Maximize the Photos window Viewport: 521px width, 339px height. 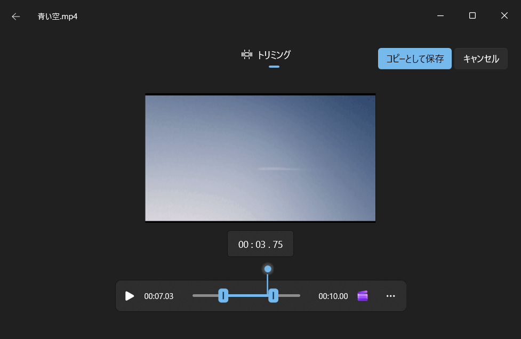point(472,16)
